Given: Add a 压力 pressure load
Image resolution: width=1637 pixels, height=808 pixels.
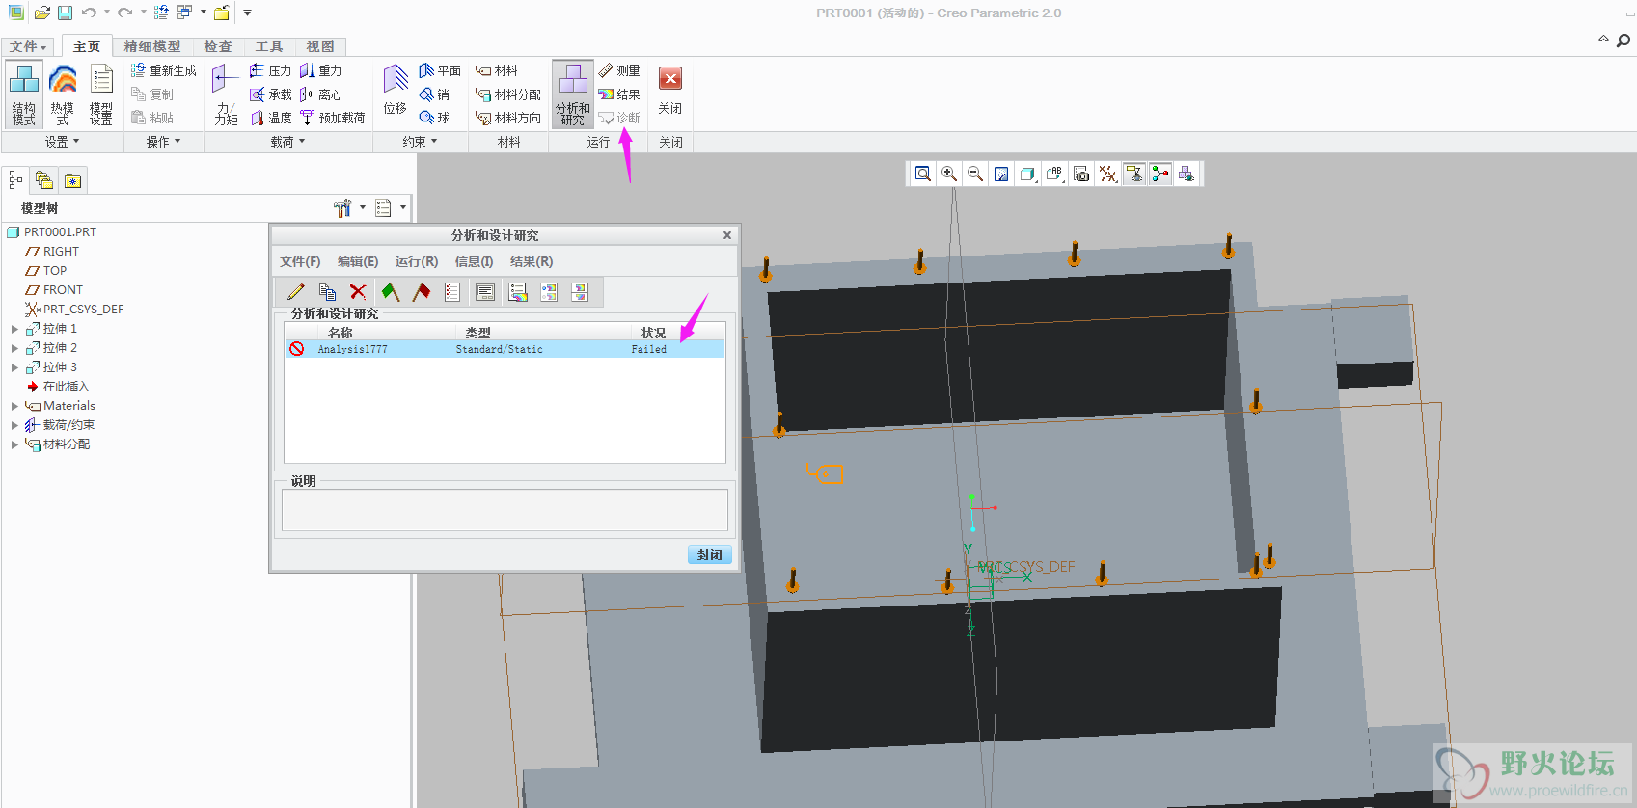Looking at the screenshot, I should click(x=270, y=70).
